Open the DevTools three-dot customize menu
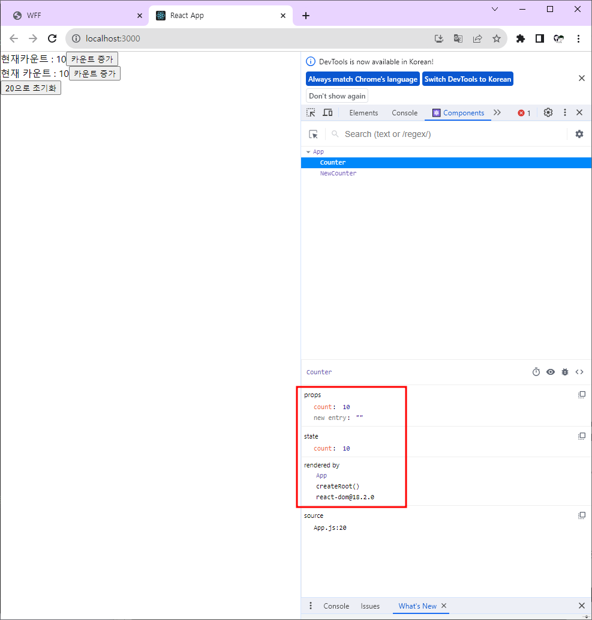 (565, 113)
